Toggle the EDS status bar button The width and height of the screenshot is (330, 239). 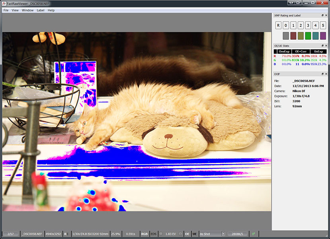(154, 234)
